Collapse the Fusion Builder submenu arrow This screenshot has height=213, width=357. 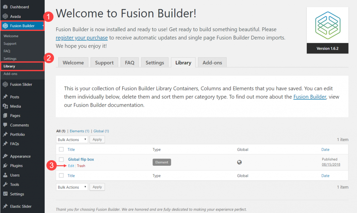tap(43, 26)
